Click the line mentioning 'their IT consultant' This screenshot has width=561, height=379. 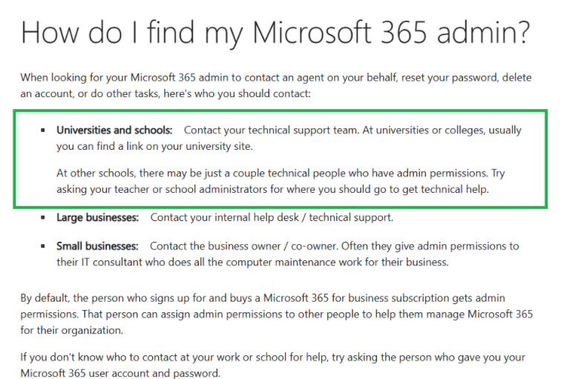[252, 262]
